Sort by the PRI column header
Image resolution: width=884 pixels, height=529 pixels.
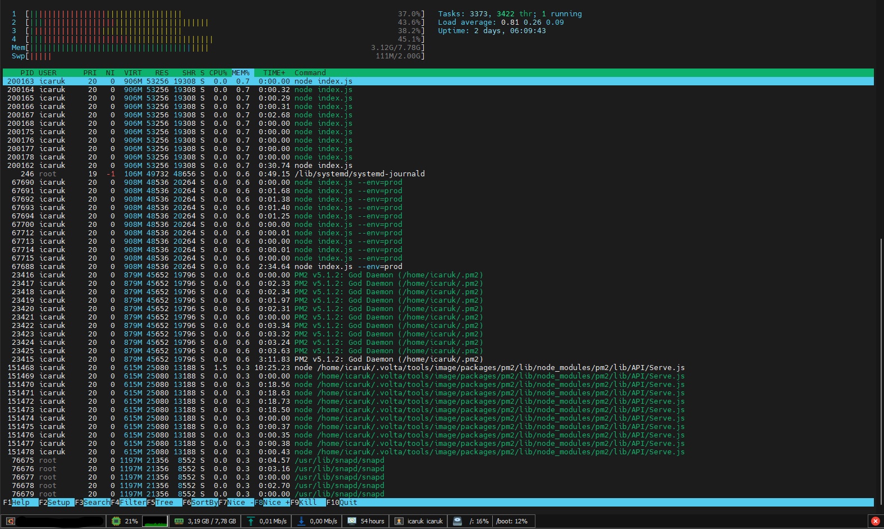tap(90, 73)
